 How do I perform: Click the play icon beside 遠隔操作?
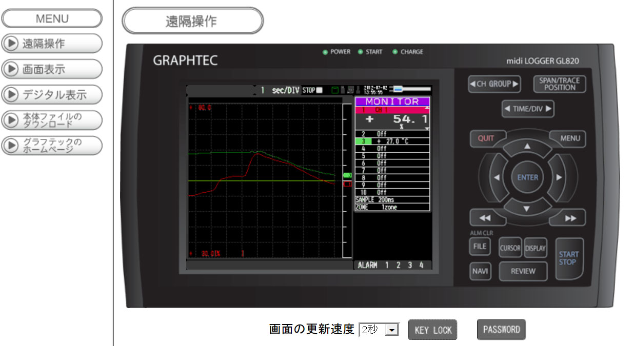coord(10,44)
